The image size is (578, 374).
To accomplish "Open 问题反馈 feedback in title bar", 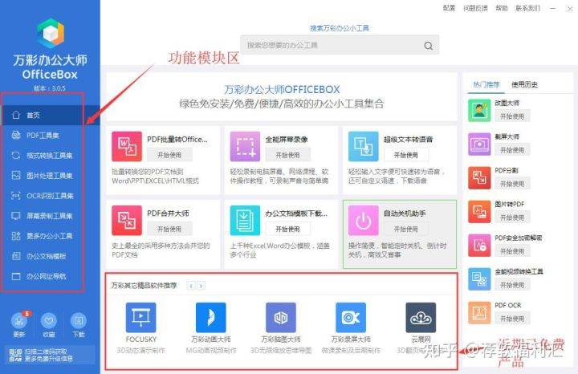I will click(x=475, y=8).
